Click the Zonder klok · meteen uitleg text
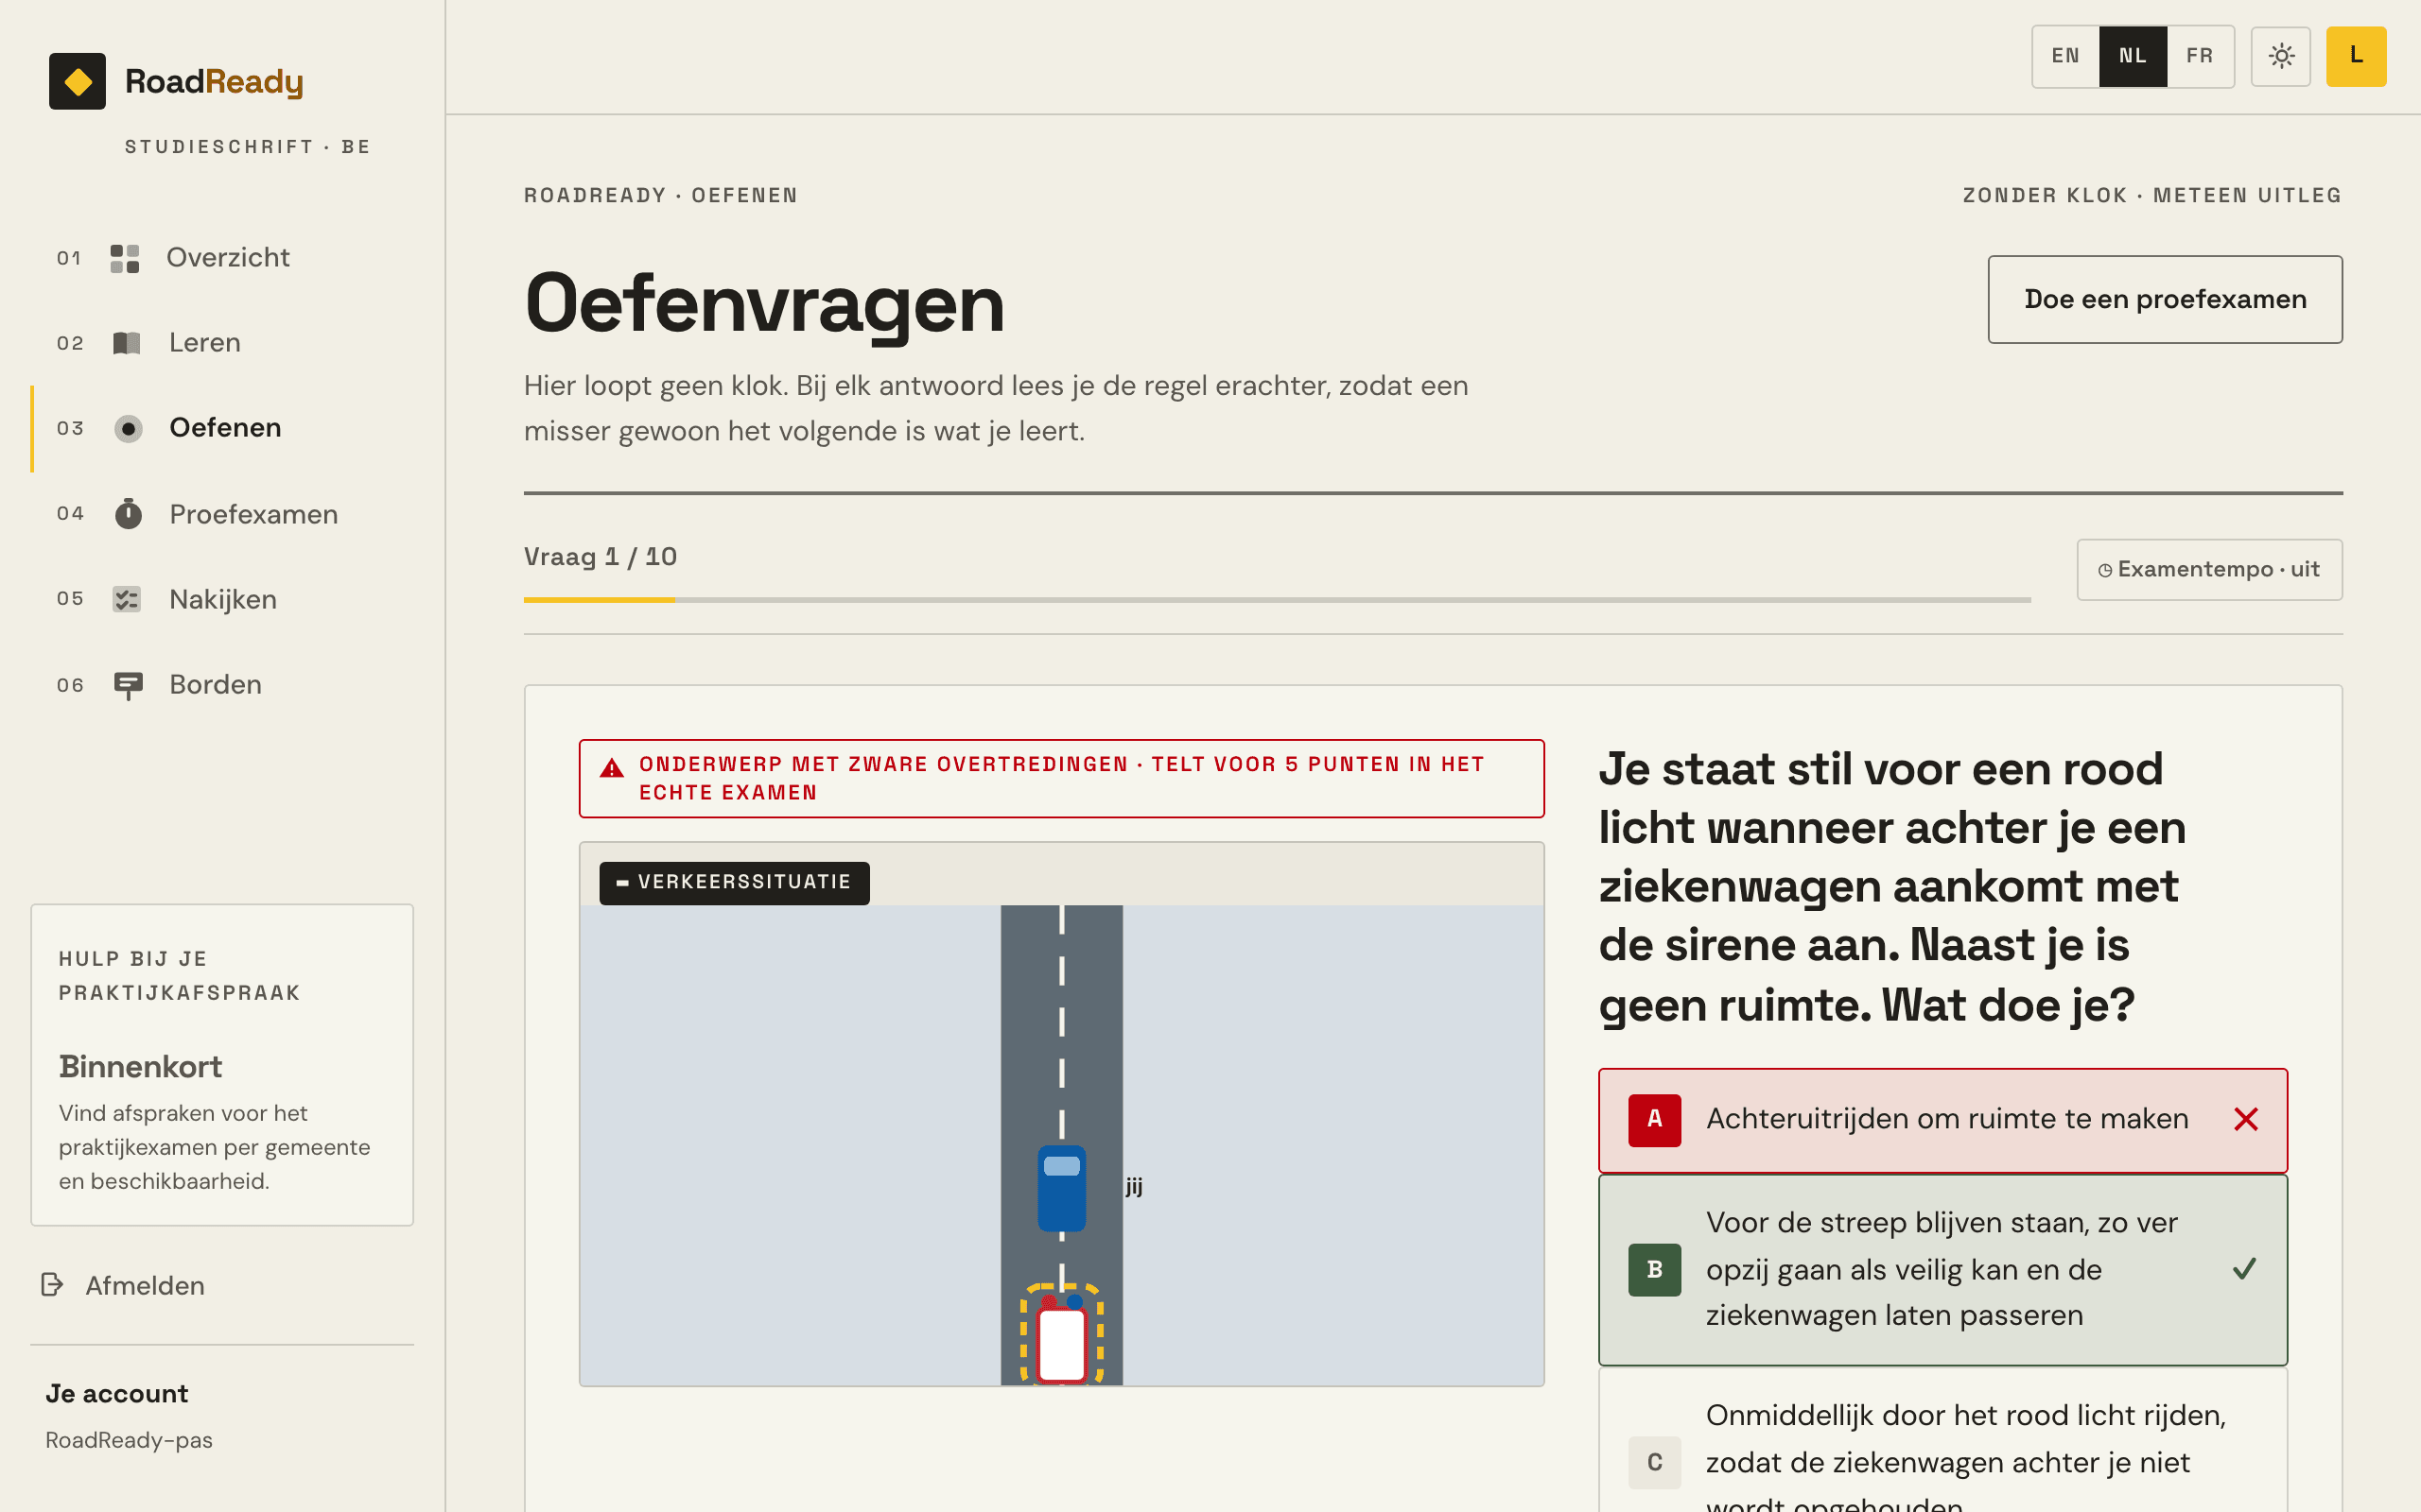 pos(2151,196)
